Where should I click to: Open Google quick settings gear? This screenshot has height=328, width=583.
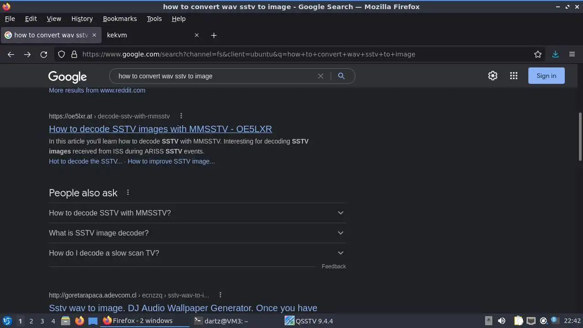point(493,76)
